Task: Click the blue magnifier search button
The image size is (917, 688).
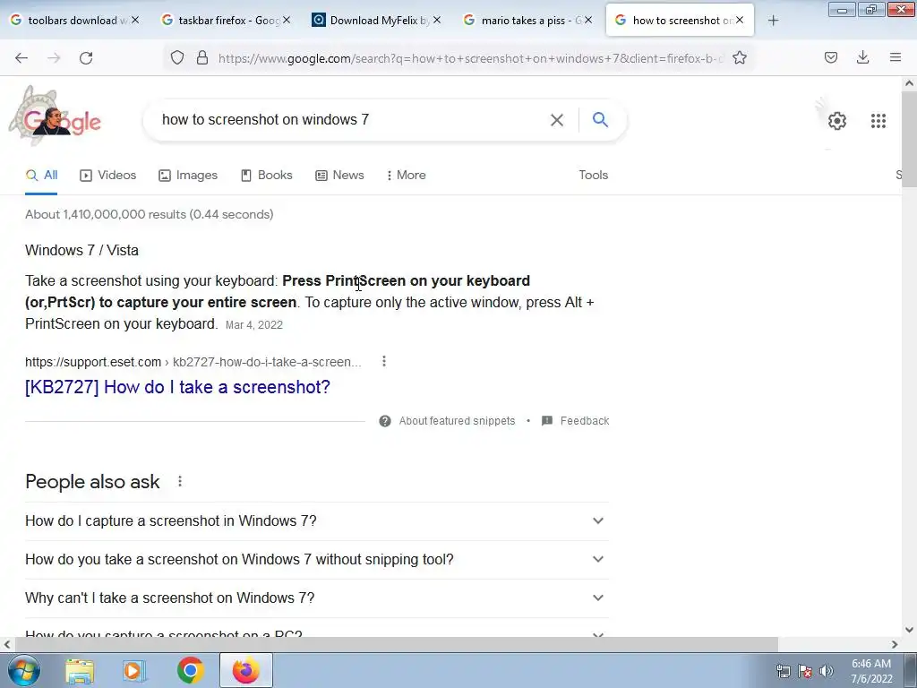Action: [x=600, y=119]
